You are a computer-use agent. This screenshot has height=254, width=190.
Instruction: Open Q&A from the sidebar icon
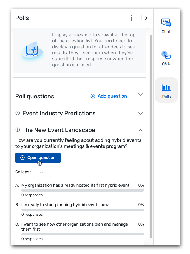pos(166,55)
